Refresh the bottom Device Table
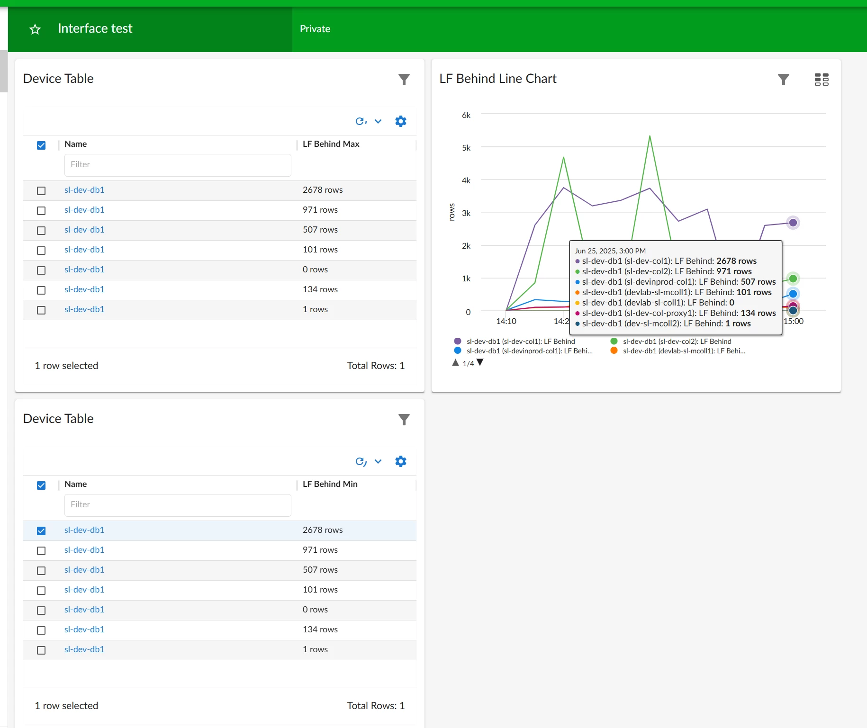Viewport: 867px width, 728px height. [x=361, y=461]
